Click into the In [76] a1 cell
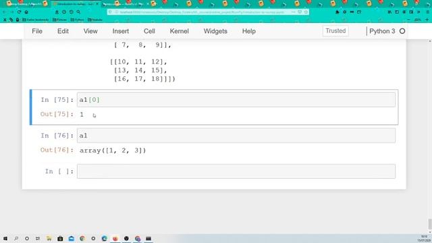Viewport: 432px width, 243px height. (x=236, y=136)
